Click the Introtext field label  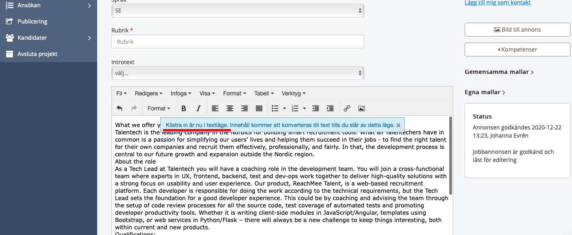click(x=123, y=62)
